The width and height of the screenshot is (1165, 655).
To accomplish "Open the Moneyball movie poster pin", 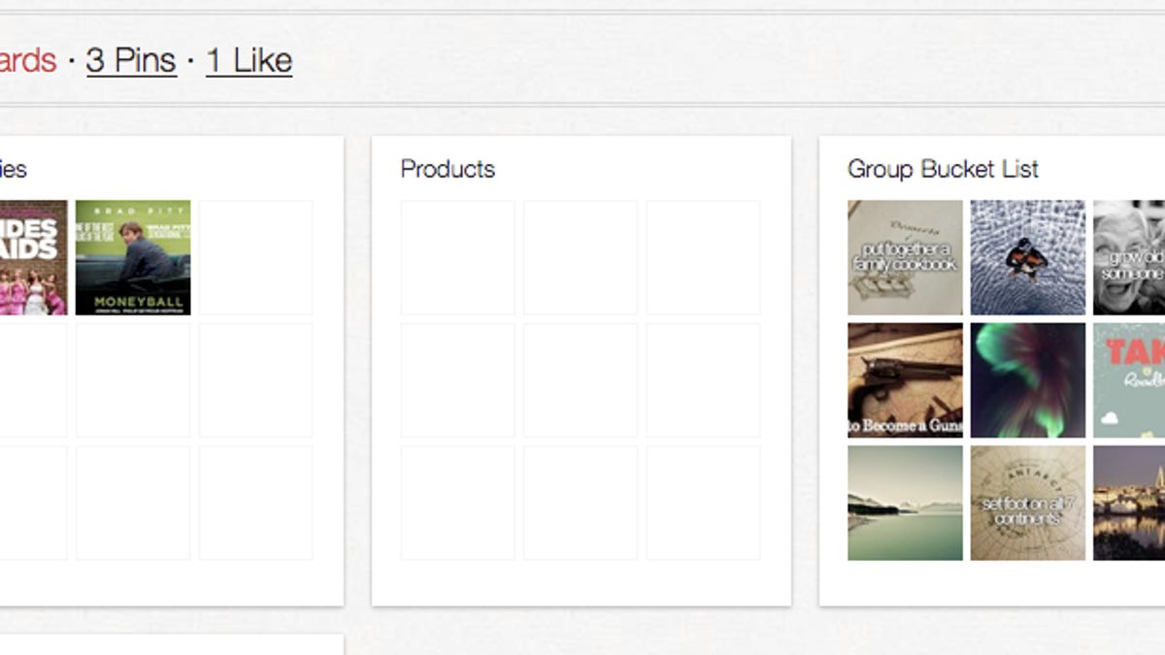I will (x=133, y=258).
